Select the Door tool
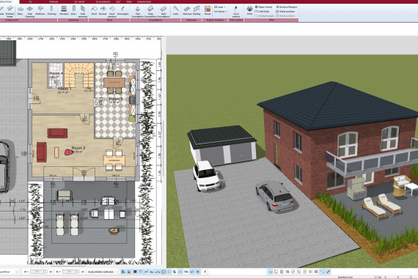The image size is (418, 279). click(x=73, y=10)
